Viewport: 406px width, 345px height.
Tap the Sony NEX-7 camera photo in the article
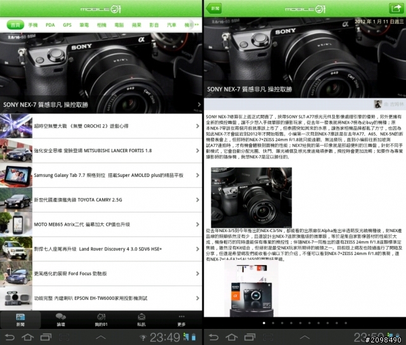[x=251, y=197]
